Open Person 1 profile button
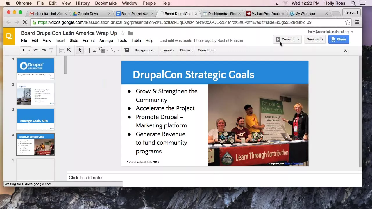 351,12
